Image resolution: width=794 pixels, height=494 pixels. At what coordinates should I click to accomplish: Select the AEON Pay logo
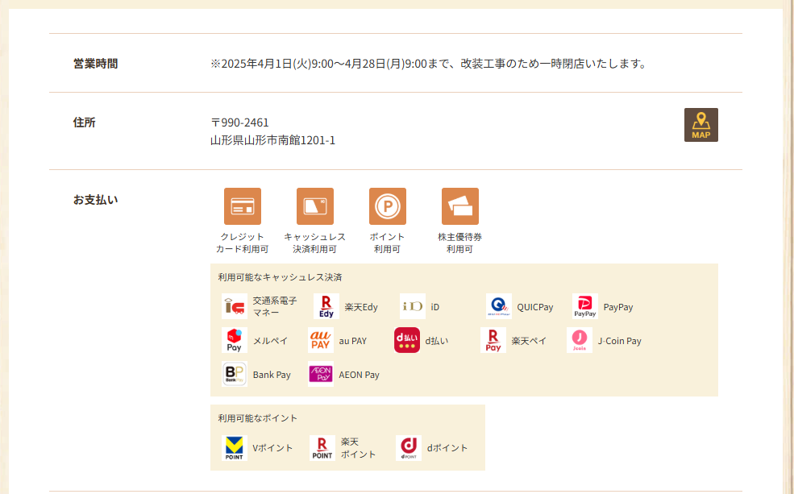click(x=321, y=374)
